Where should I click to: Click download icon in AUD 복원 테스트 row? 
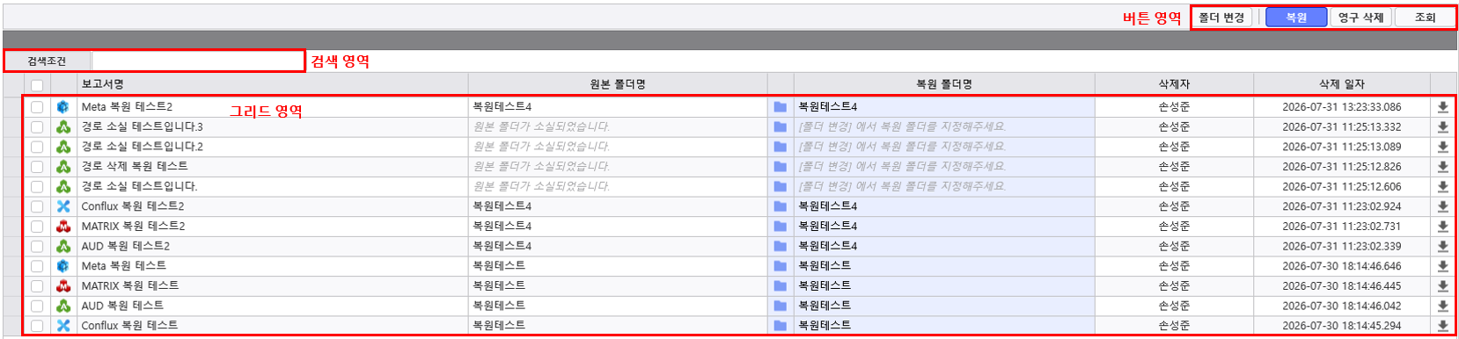1443,306
